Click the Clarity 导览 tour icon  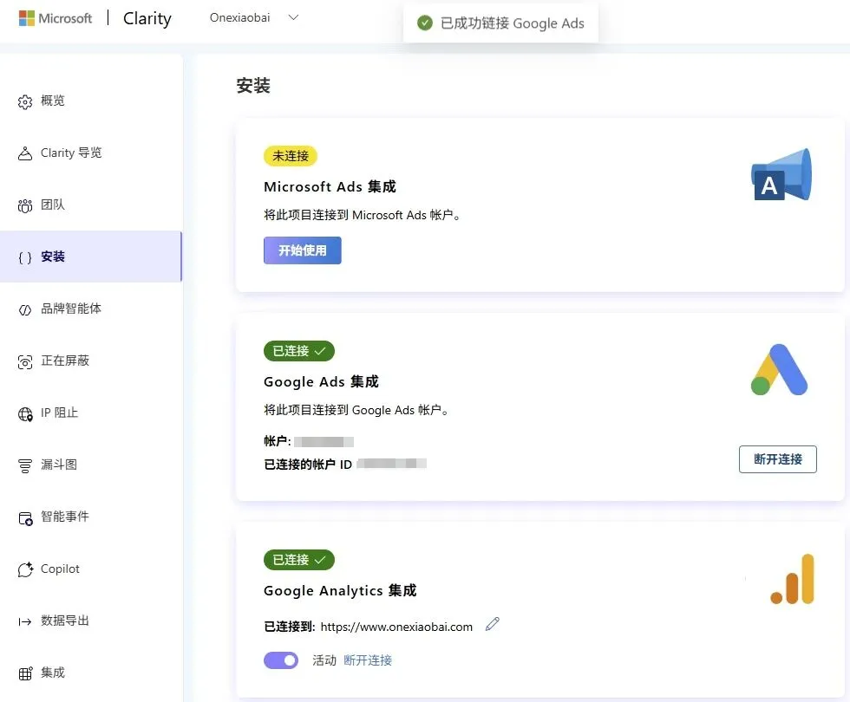point(25,153)
